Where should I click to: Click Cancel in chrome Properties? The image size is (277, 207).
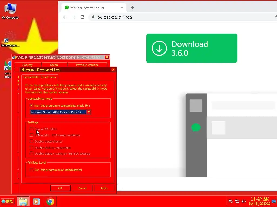[82, 188]
